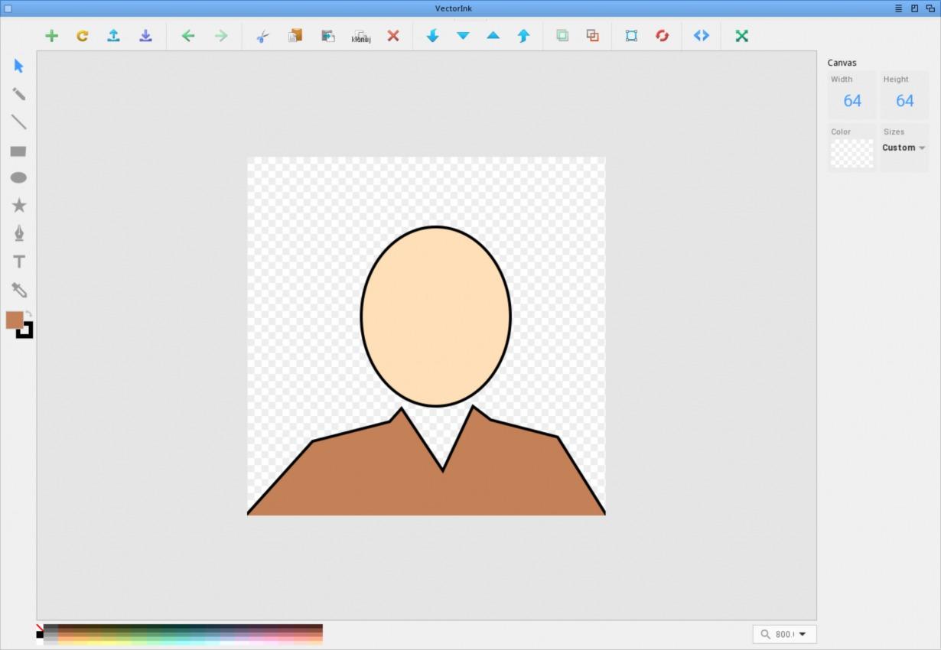Click the green plus New document icon
The height and width of the screenshot is (650, 941).
pyautogui.click(x=51, y=36)
